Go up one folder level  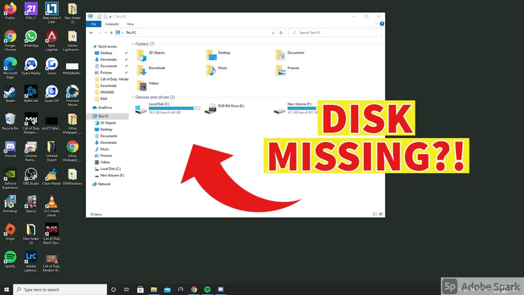pyautogui.click(x=111, y=33)
